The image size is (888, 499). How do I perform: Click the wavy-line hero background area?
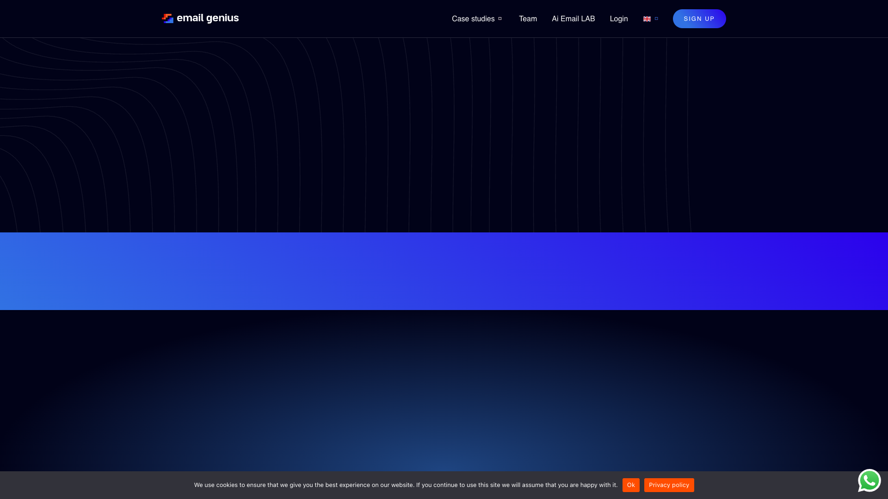coord(444,135)
